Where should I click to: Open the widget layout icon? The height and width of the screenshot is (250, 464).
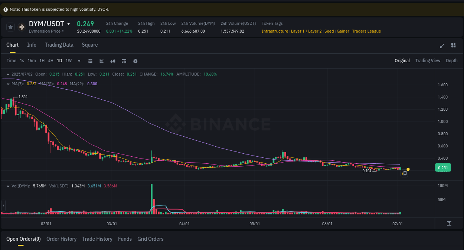(x=453, y=45)
